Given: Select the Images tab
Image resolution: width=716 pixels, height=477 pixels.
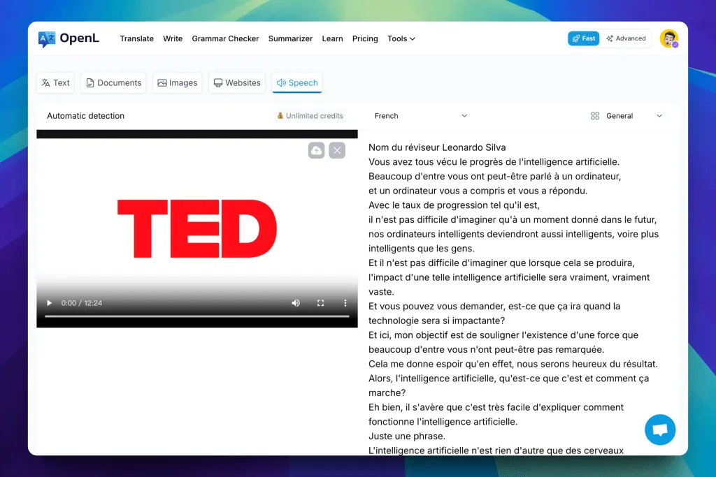Looking at the screenshot, I should pyautogui.click(x=177, y=82).
